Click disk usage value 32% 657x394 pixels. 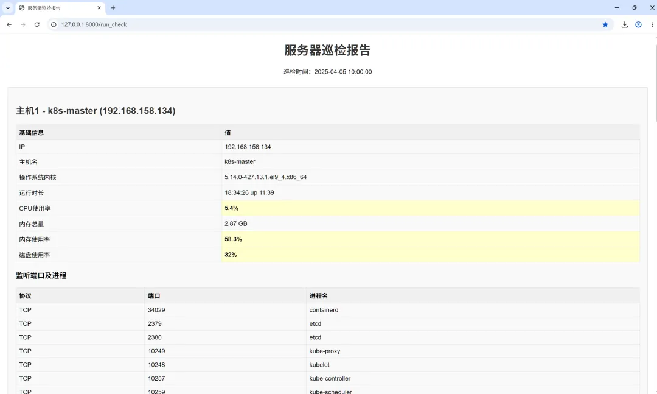click(231, 255)
